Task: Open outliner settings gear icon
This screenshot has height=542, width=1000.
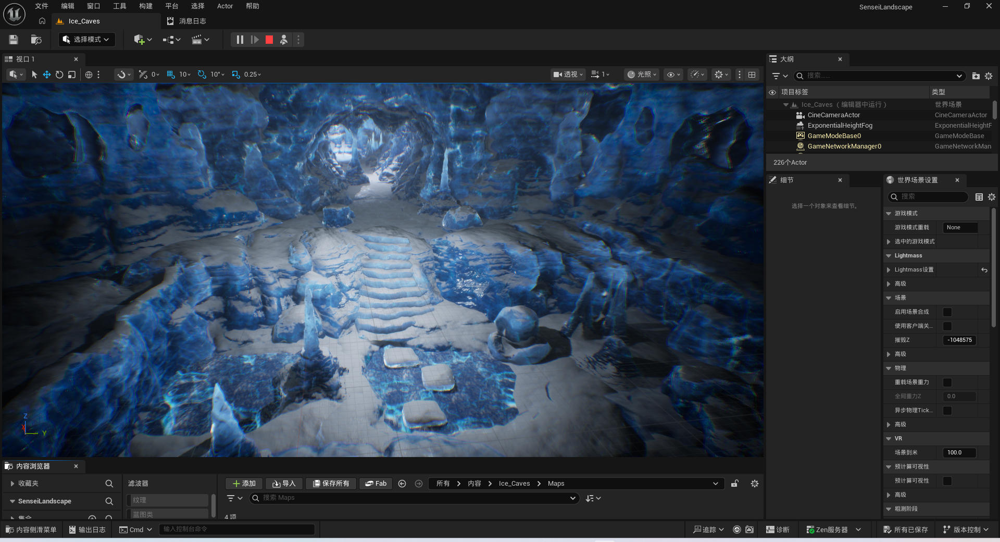Action: pos(989,76)
